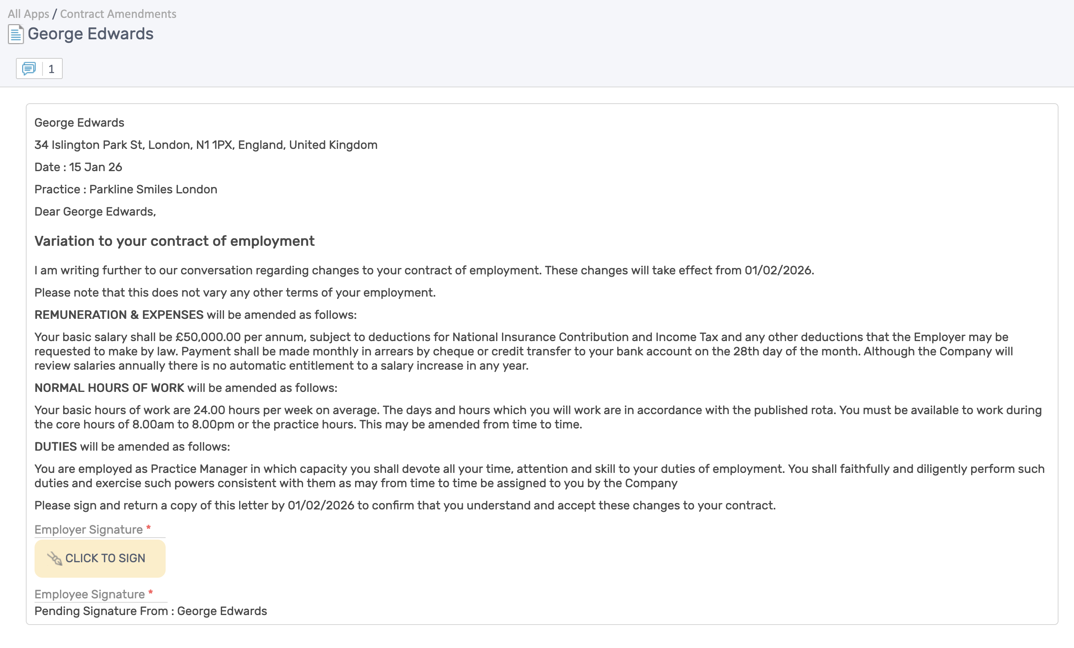Viewport: 1074px width, 648px height.
Task: Go to All Apps breadcrumb
Action: coord(28,14)
